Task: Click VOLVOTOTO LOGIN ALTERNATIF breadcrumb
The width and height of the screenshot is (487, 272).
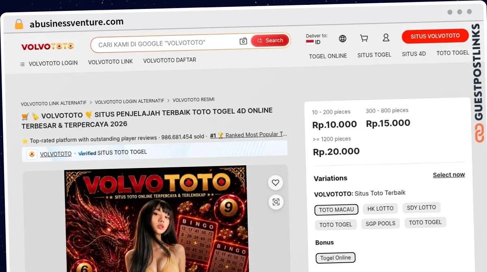Action: pyautogui.click(x=129, y=101)
